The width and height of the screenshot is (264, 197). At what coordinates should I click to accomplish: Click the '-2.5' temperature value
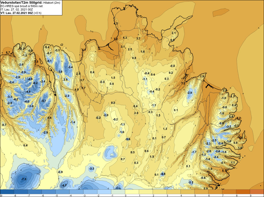(x=214, y=140)
